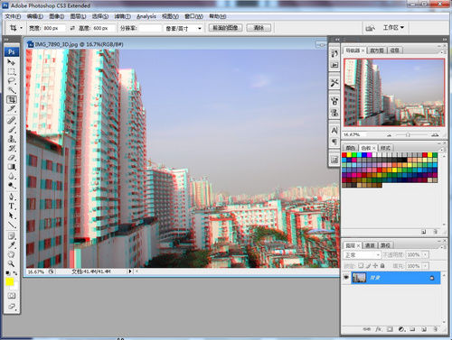The height and width of the screenshot is (340, 452).
Task: Select the Dodge tool
Action: [12, 186]
